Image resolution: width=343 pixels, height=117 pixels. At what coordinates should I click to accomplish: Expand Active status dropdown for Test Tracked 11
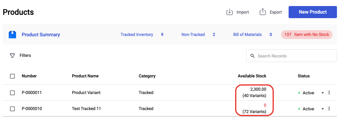tap(322, 109)
